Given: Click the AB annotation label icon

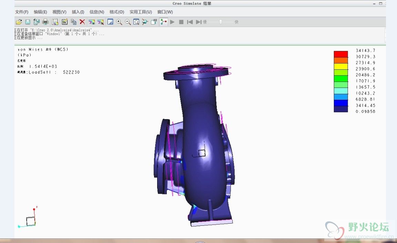Looking at the screenshot, I should point(154,22).
